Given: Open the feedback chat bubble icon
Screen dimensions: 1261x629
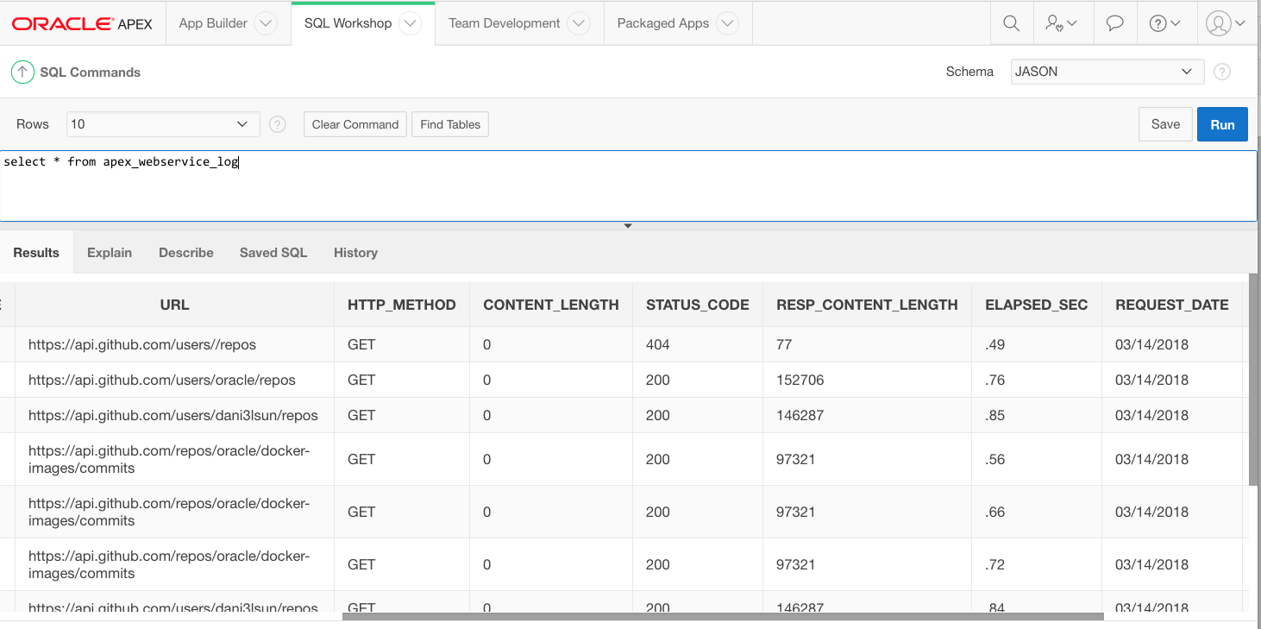Looking at the screenshot, I should coord(1114,23).
